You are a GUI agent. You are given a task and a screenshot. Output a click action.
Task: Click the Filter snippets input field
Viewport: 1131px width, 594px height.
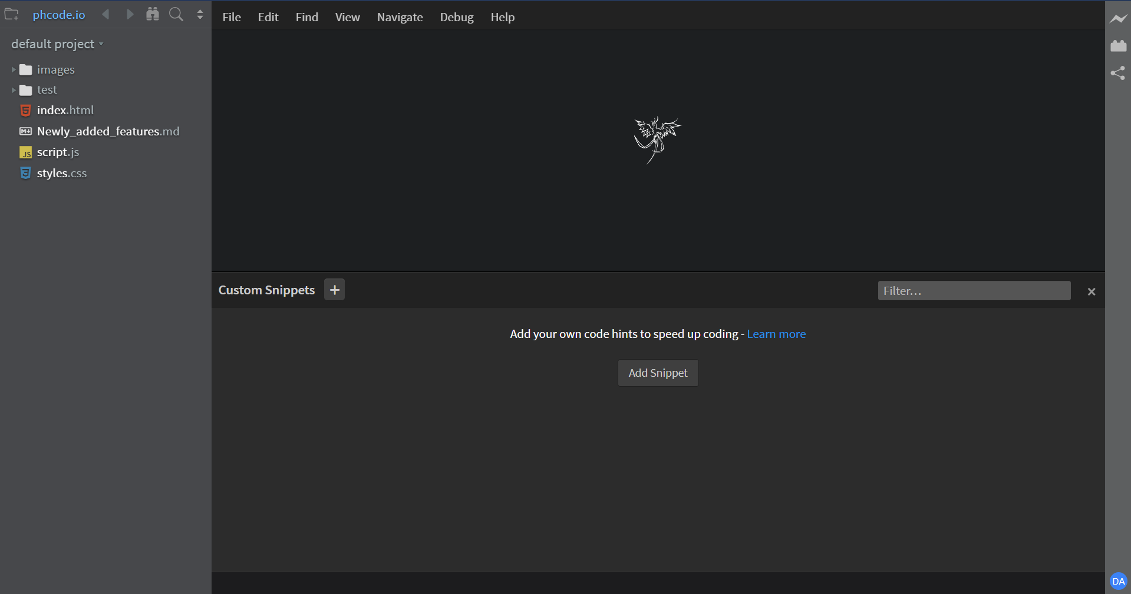(x=974, y=290)
